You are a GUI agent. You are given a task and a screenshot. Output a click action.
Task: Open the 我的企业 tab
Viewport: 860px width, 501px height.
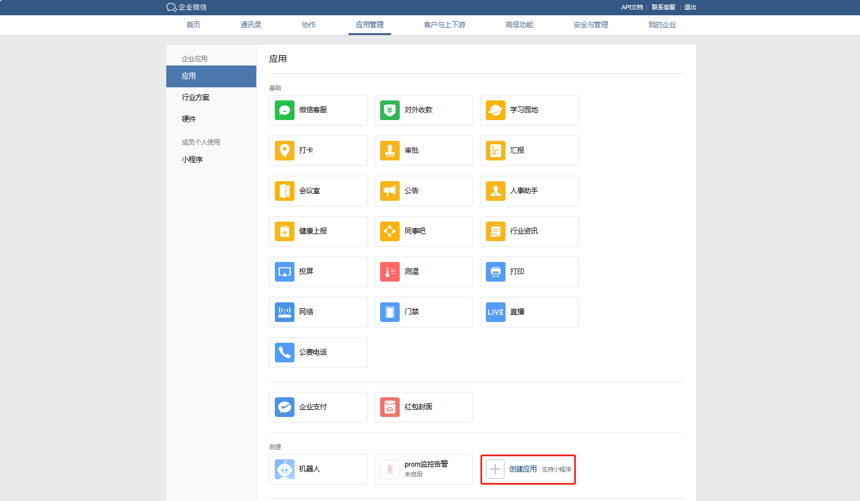662,25
